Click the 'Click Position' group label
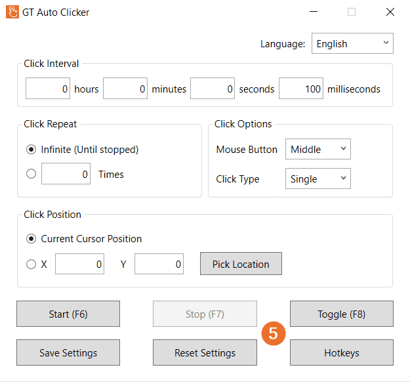This screenshot has width=410, height=382. click(52, 215)
